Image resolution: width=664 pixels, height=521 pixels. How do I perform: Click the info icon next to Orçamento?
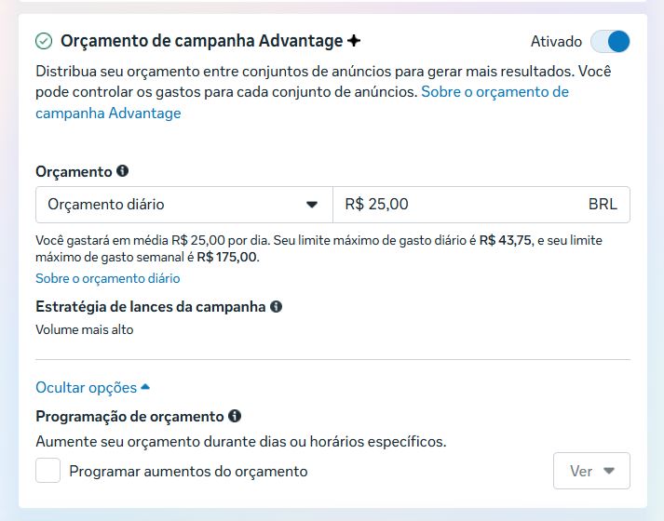[x=122, y=171]
